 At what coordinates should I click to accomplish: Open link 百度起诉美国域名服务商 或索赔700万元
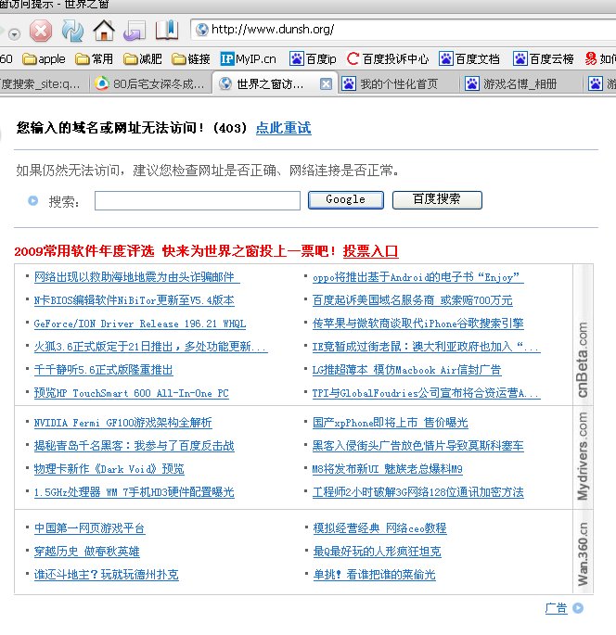(x=412, y=300)
